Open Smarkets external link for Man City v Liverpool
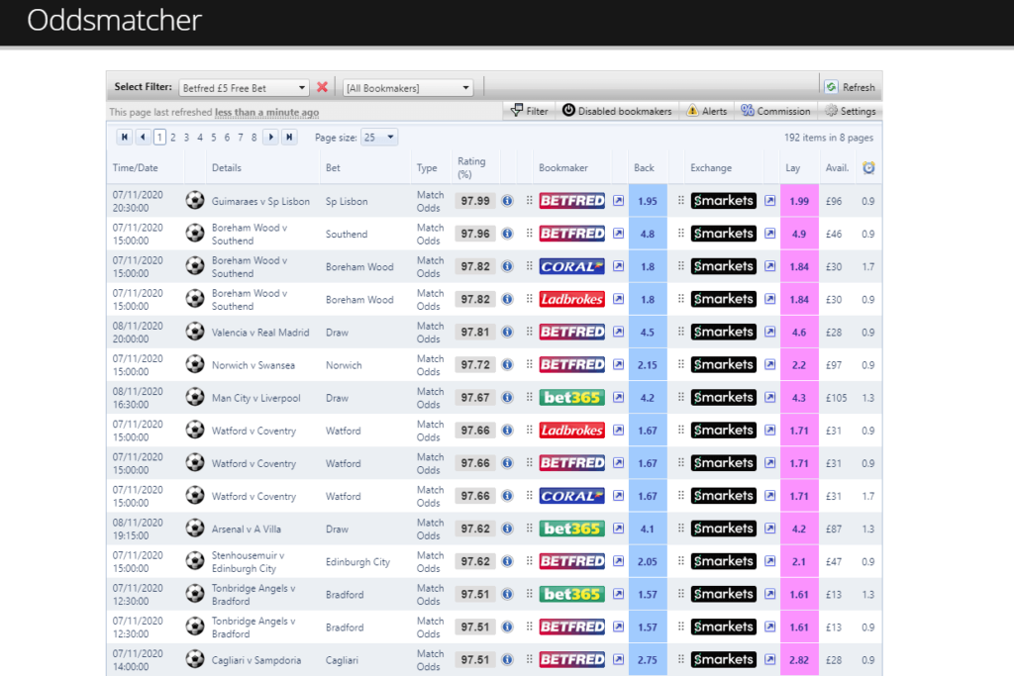Viewport: 1014px width, 676px height. click(x=769, y=398)
